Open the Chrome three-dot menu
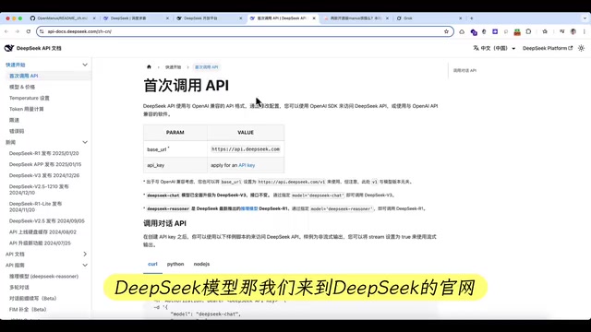Viewport: 591px width, 332px height. click(585, 31)
